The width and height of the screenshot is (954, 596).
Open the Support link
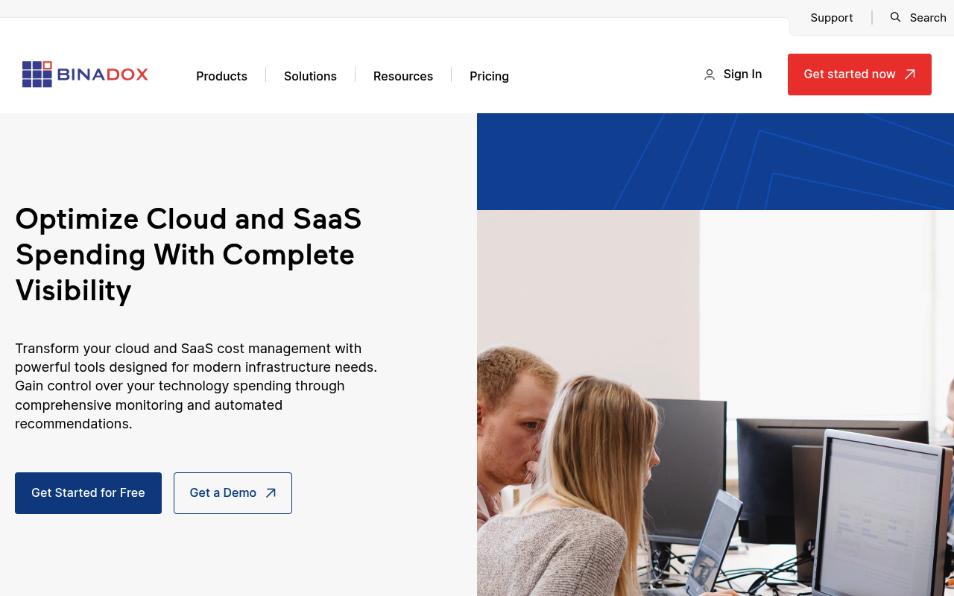[832, 18]
